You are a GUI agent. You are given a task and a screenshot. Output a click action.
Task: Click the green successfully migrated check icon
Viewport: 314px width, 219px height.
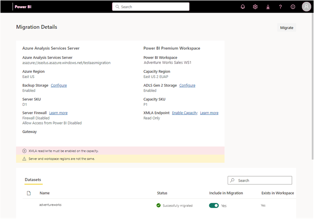tap(159, 205)
